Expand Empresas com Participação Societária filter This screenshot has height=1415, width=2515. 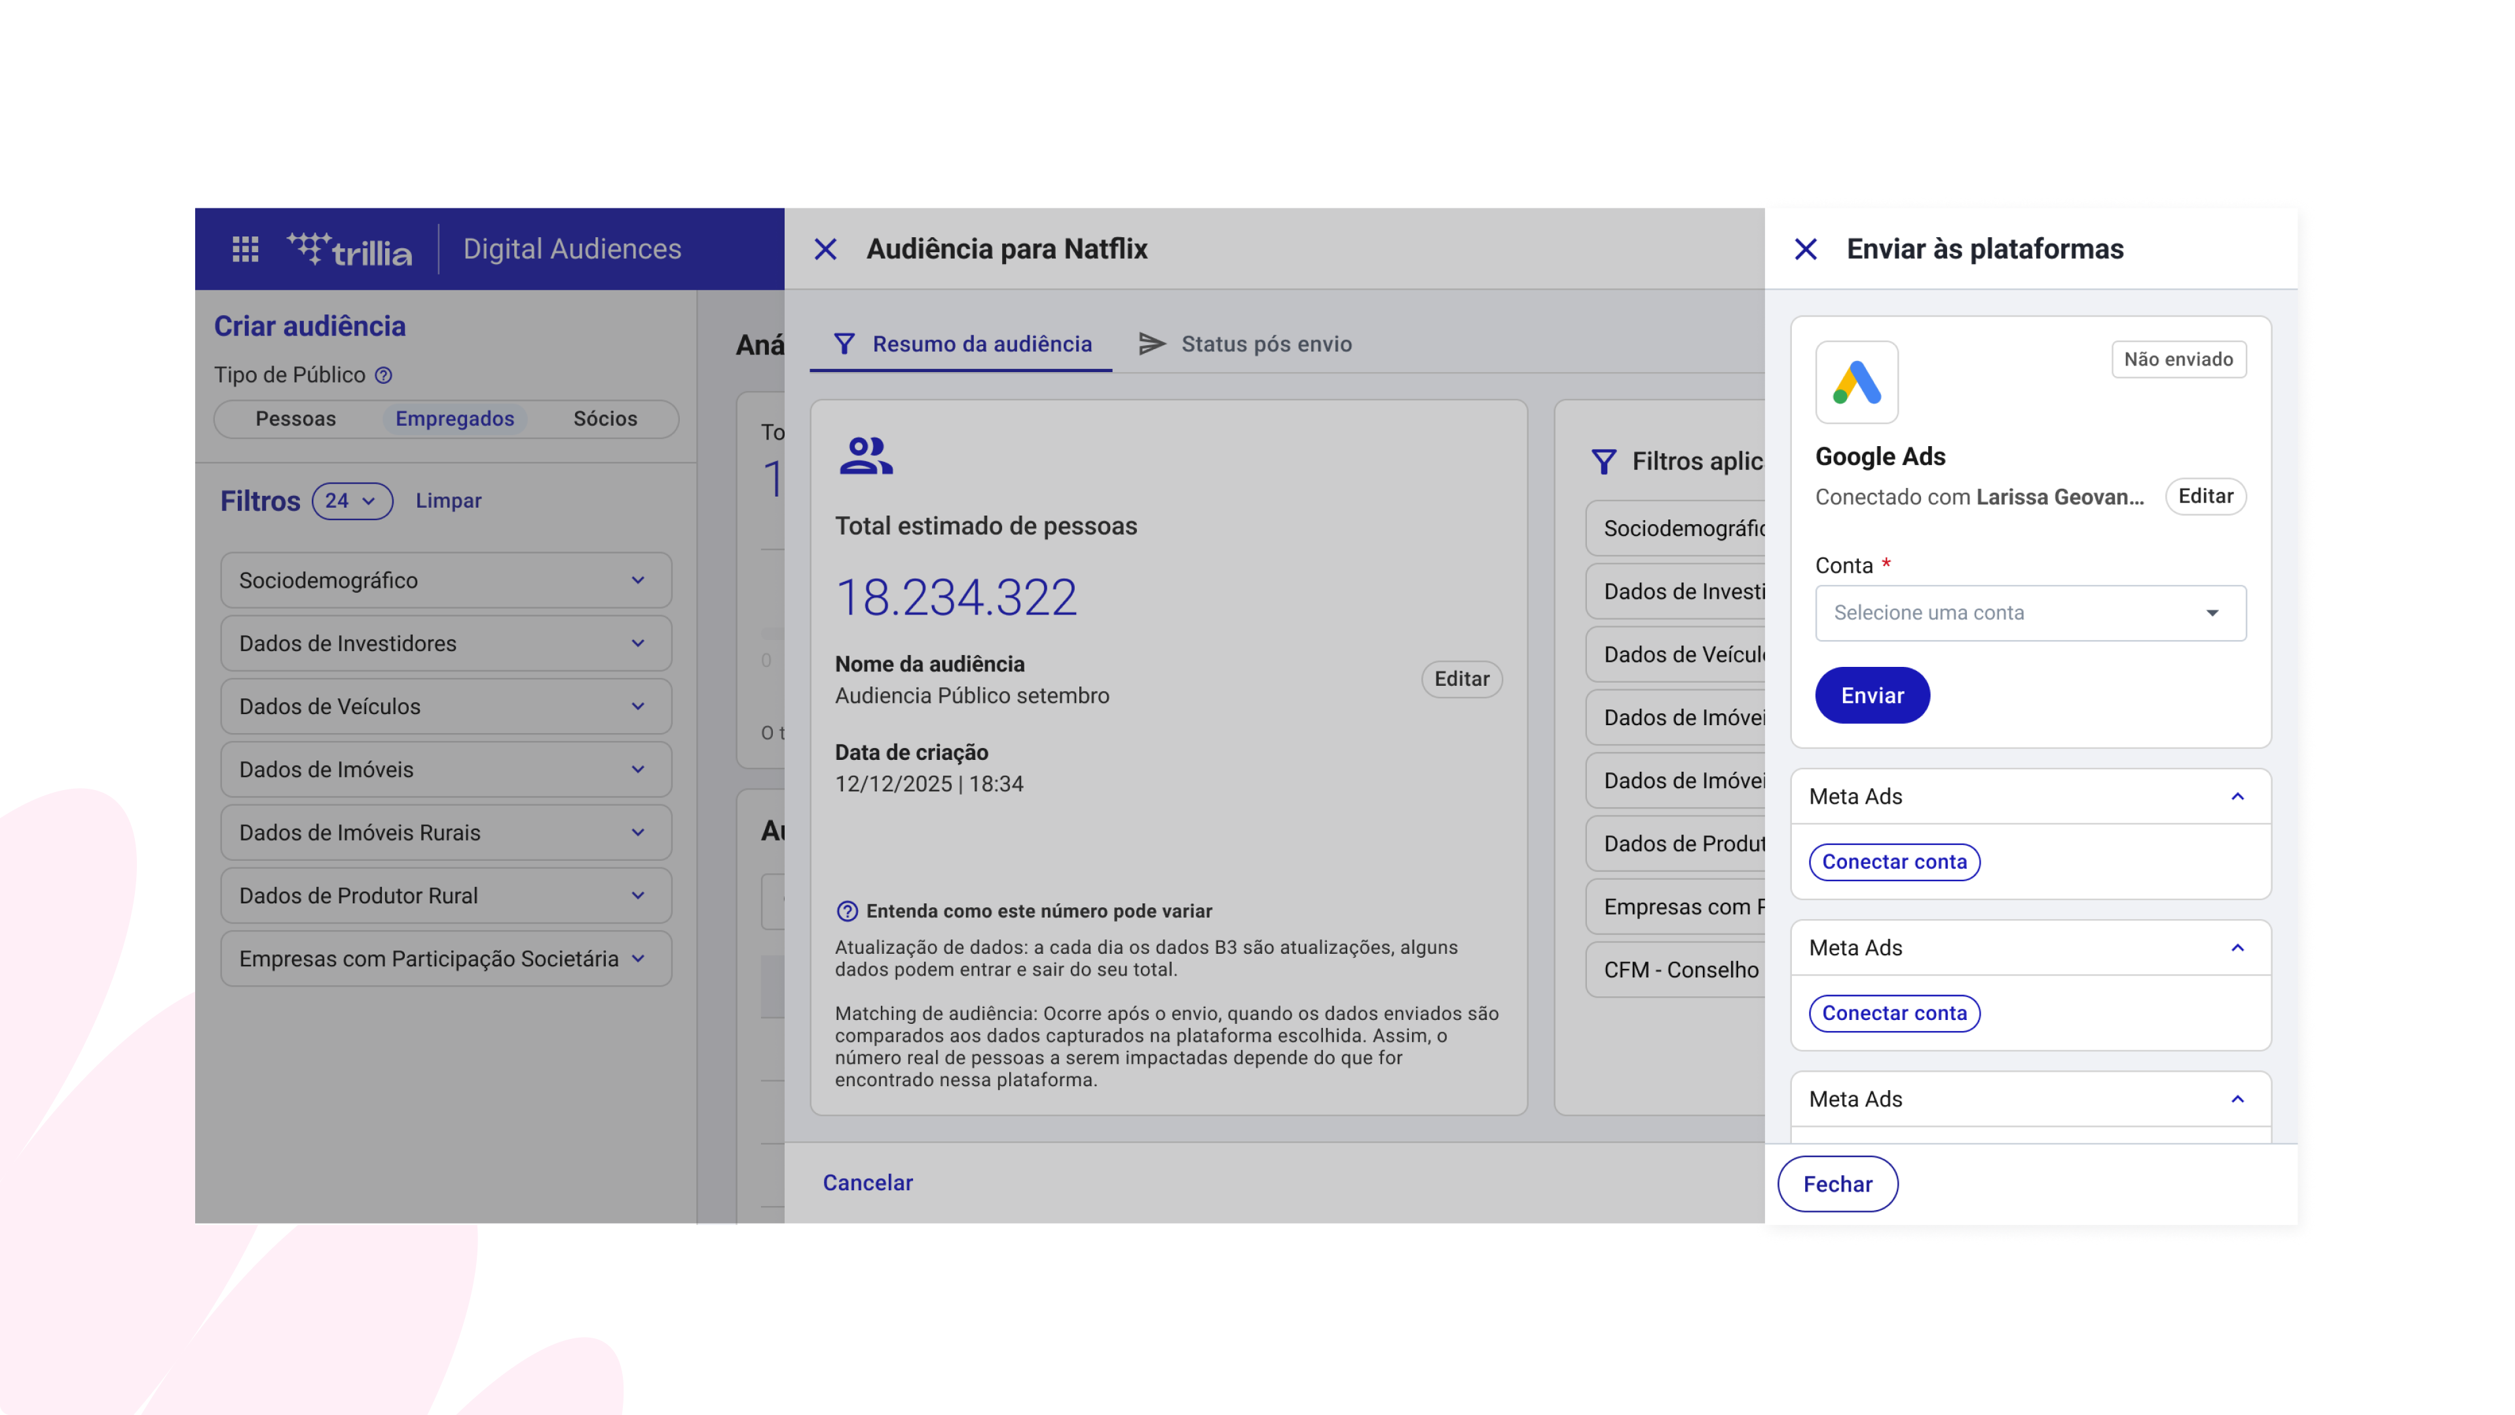coord(446,959)
